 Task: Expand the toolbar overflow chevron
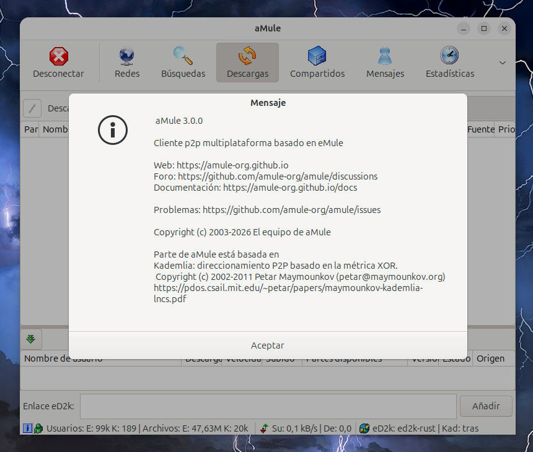503,63
